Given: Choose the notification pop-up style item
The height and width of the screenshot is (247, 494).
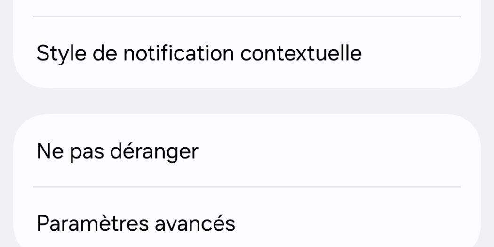Looking at the screenshot, I should (199, 53).
